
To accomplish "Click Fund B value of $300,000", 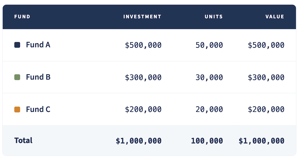I will pyautogui.click(x=266, y=77).
